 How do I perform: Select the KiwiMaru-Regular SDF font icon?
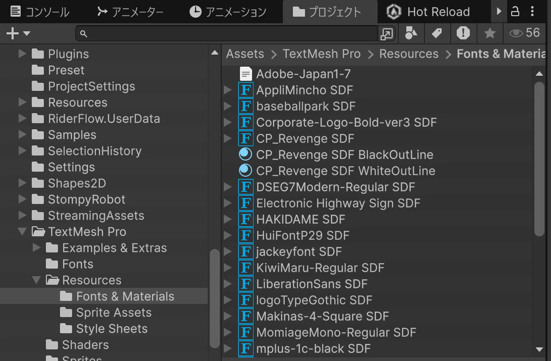[x=246, y=268]
